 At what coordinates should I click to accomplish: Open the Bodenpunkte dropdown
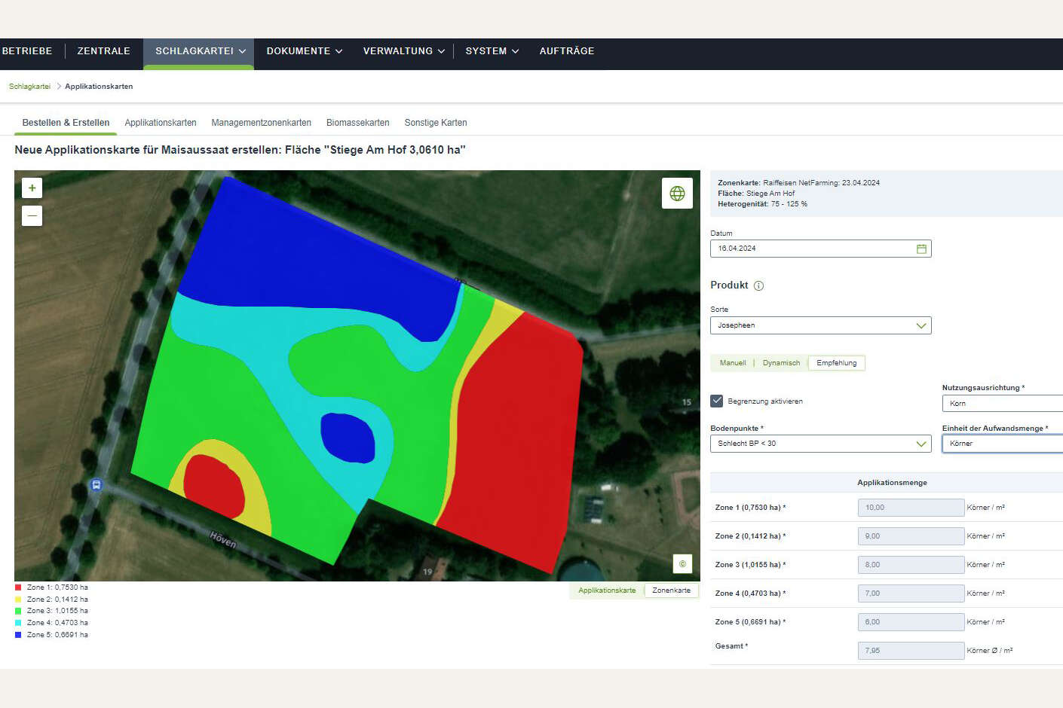821,444
